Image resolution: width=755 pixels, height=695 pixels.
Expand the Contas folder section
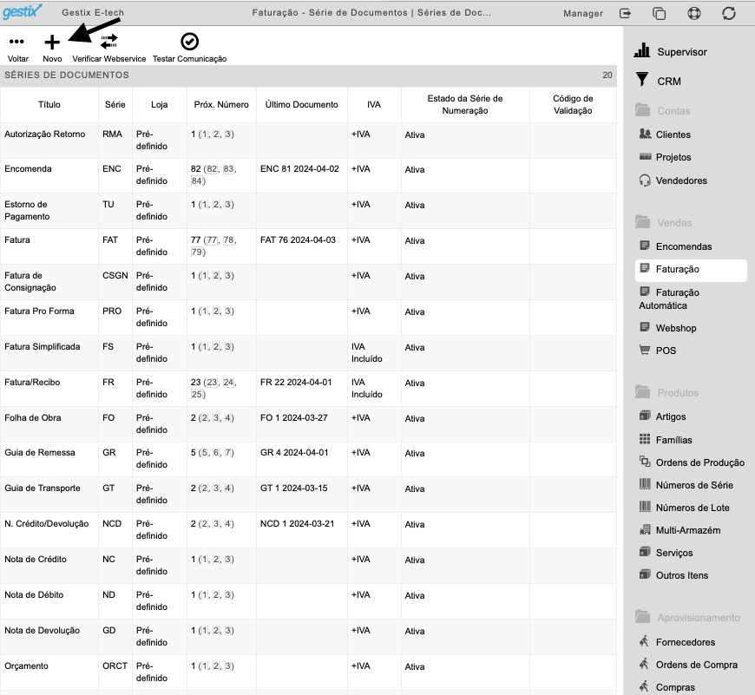coord(662,111)
